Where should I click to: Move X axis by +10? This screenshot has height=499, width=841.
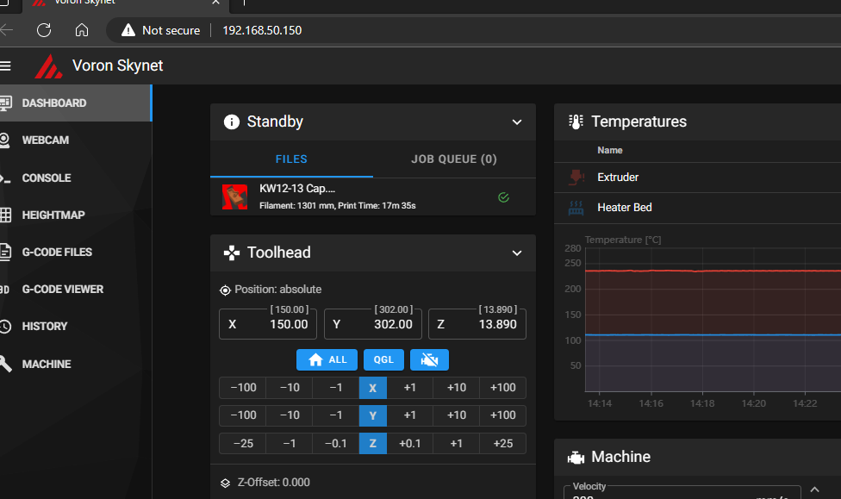[457, 388]
